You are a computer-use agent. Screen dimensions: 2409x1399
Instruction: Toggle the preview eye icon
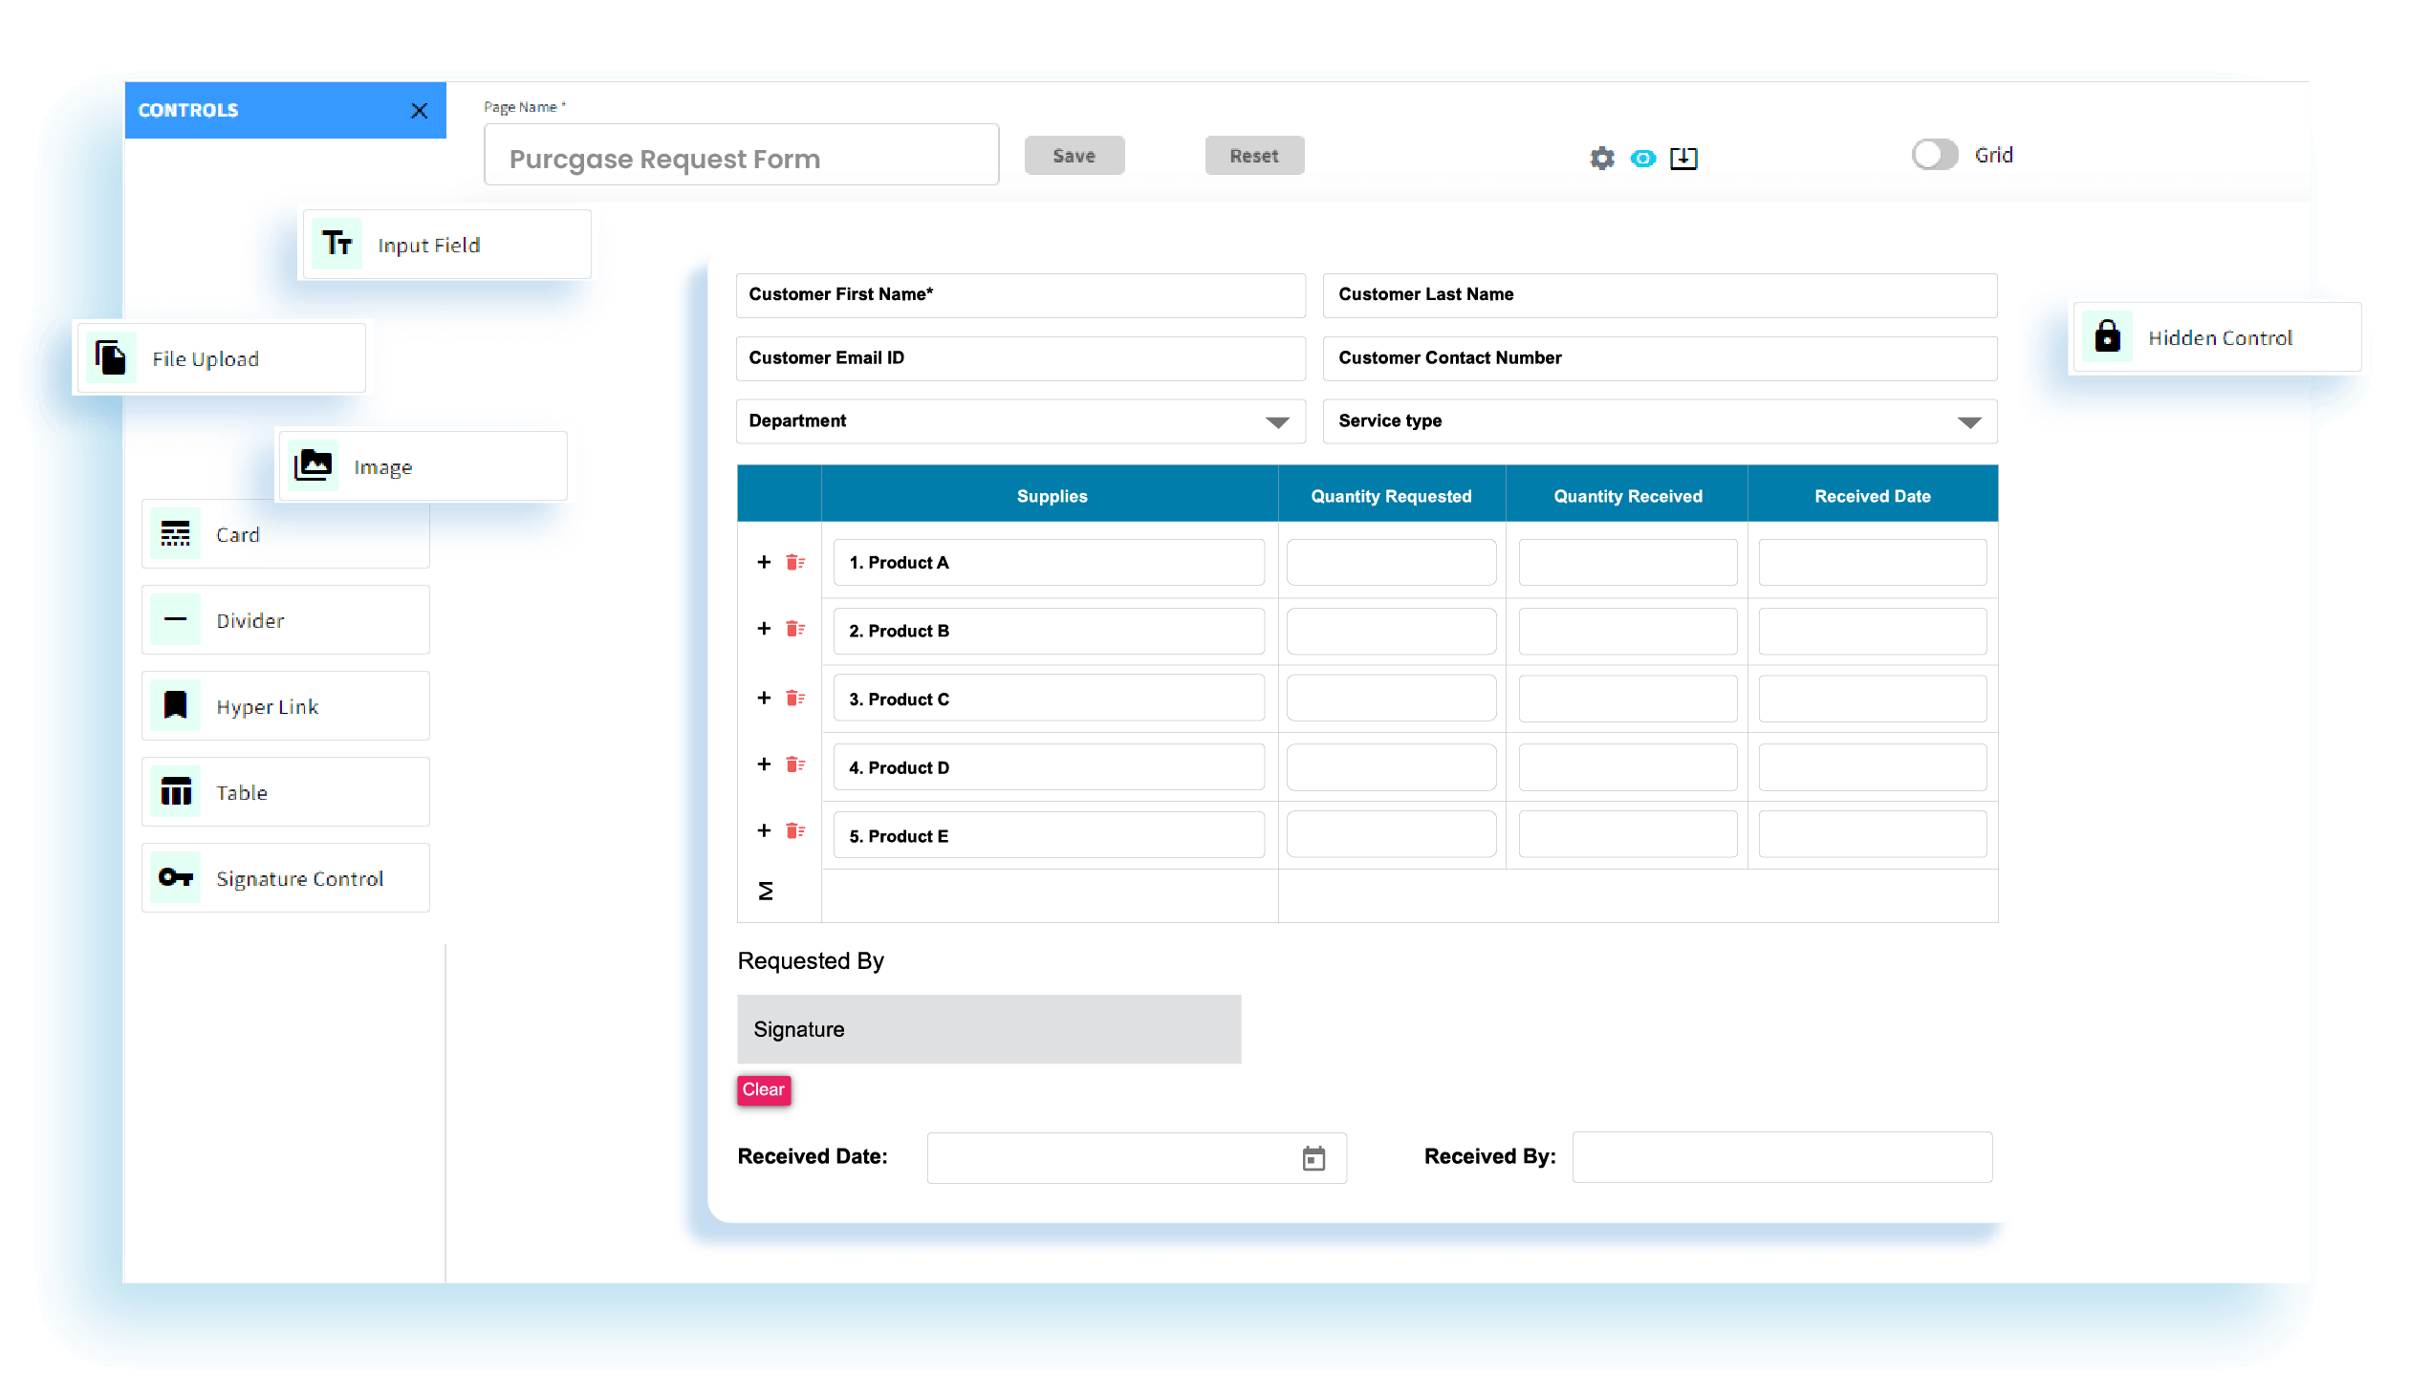point(1643,158)
